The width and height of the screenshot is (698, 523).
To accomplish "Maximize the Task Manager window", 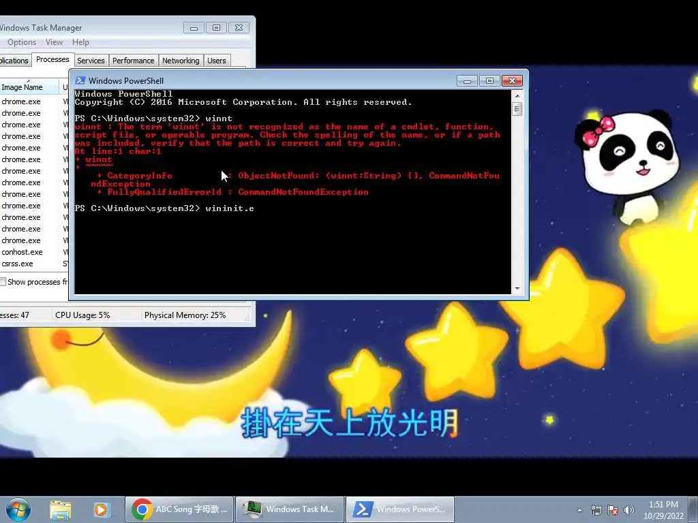I will point(216,27).
